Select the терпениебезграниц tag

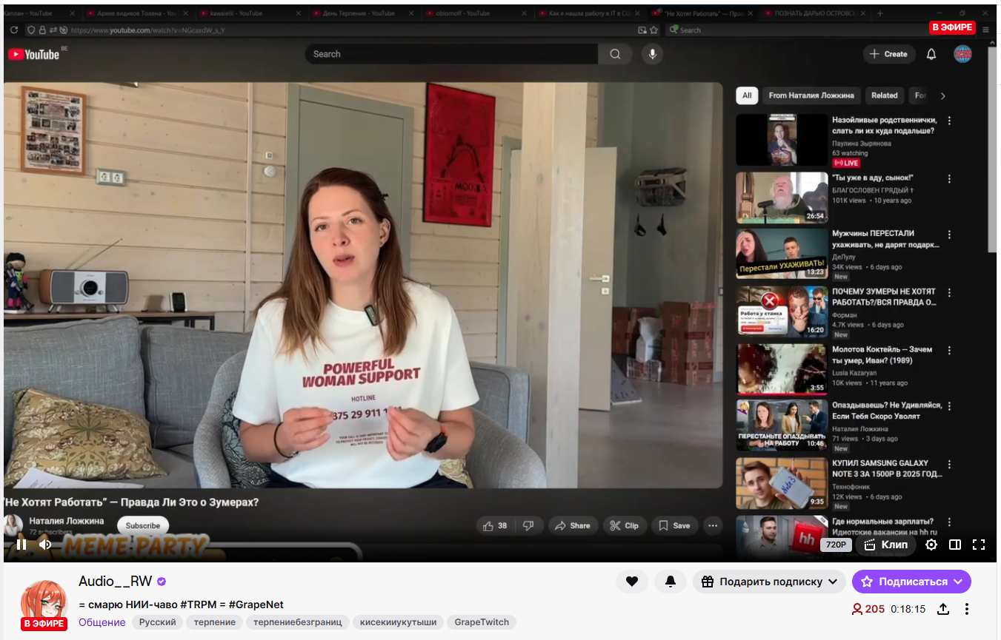(x=297, y=622)
